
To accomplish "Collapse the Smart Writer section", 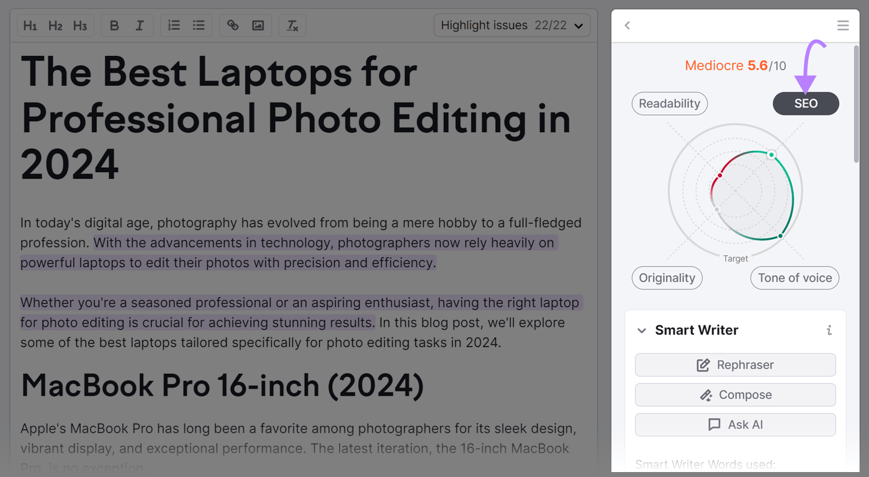I will point(641,330).
